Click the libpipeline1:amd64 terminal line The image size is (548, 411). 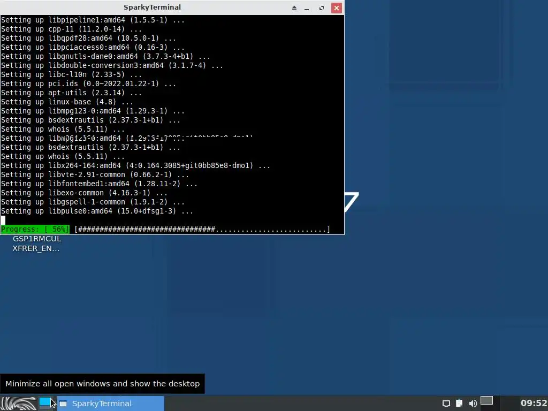click(93, 20)
